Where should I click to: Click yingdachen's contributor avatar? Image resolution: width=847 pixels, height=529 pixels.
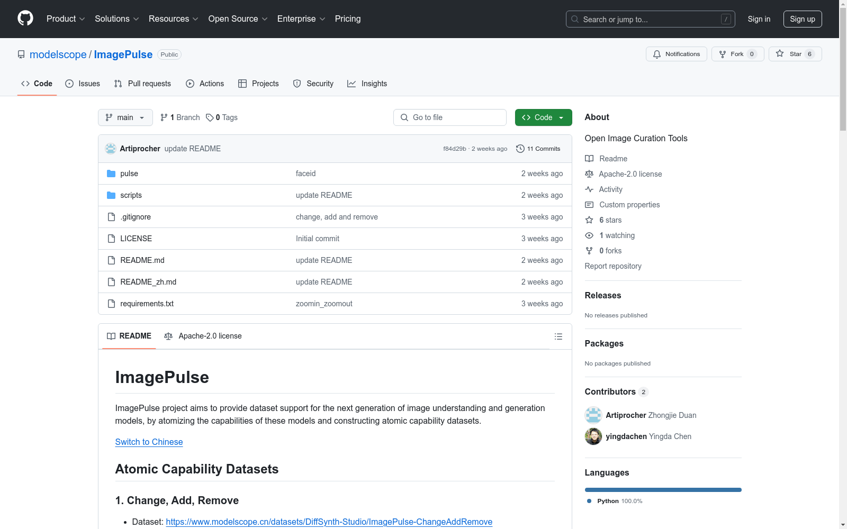coord(593,436)
